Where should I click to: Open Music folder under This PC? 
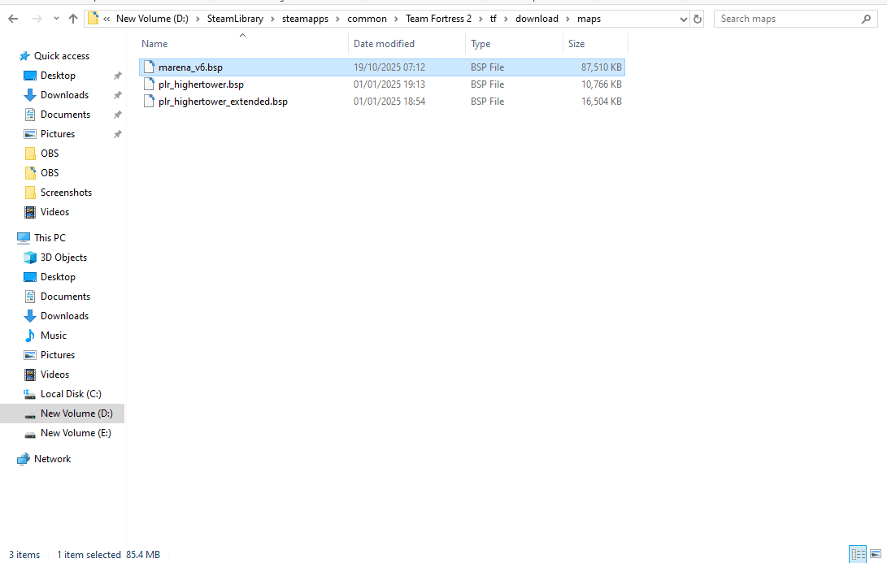54,336
